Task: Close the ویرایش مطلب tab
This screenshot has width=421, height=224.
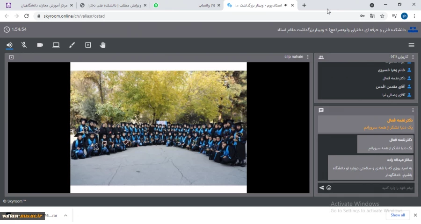Action: pos(145,5)
